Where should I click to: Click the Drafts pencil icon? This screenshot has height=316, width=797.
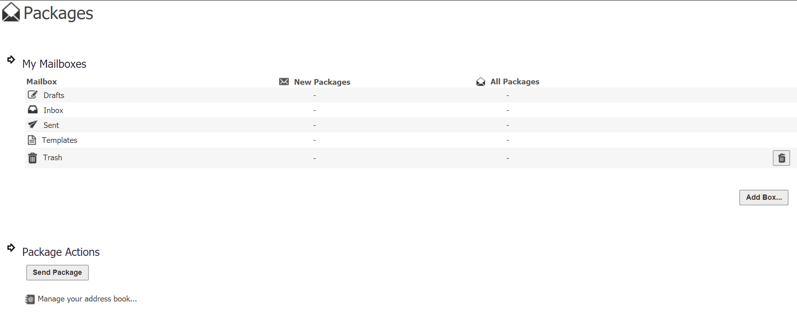33,95
